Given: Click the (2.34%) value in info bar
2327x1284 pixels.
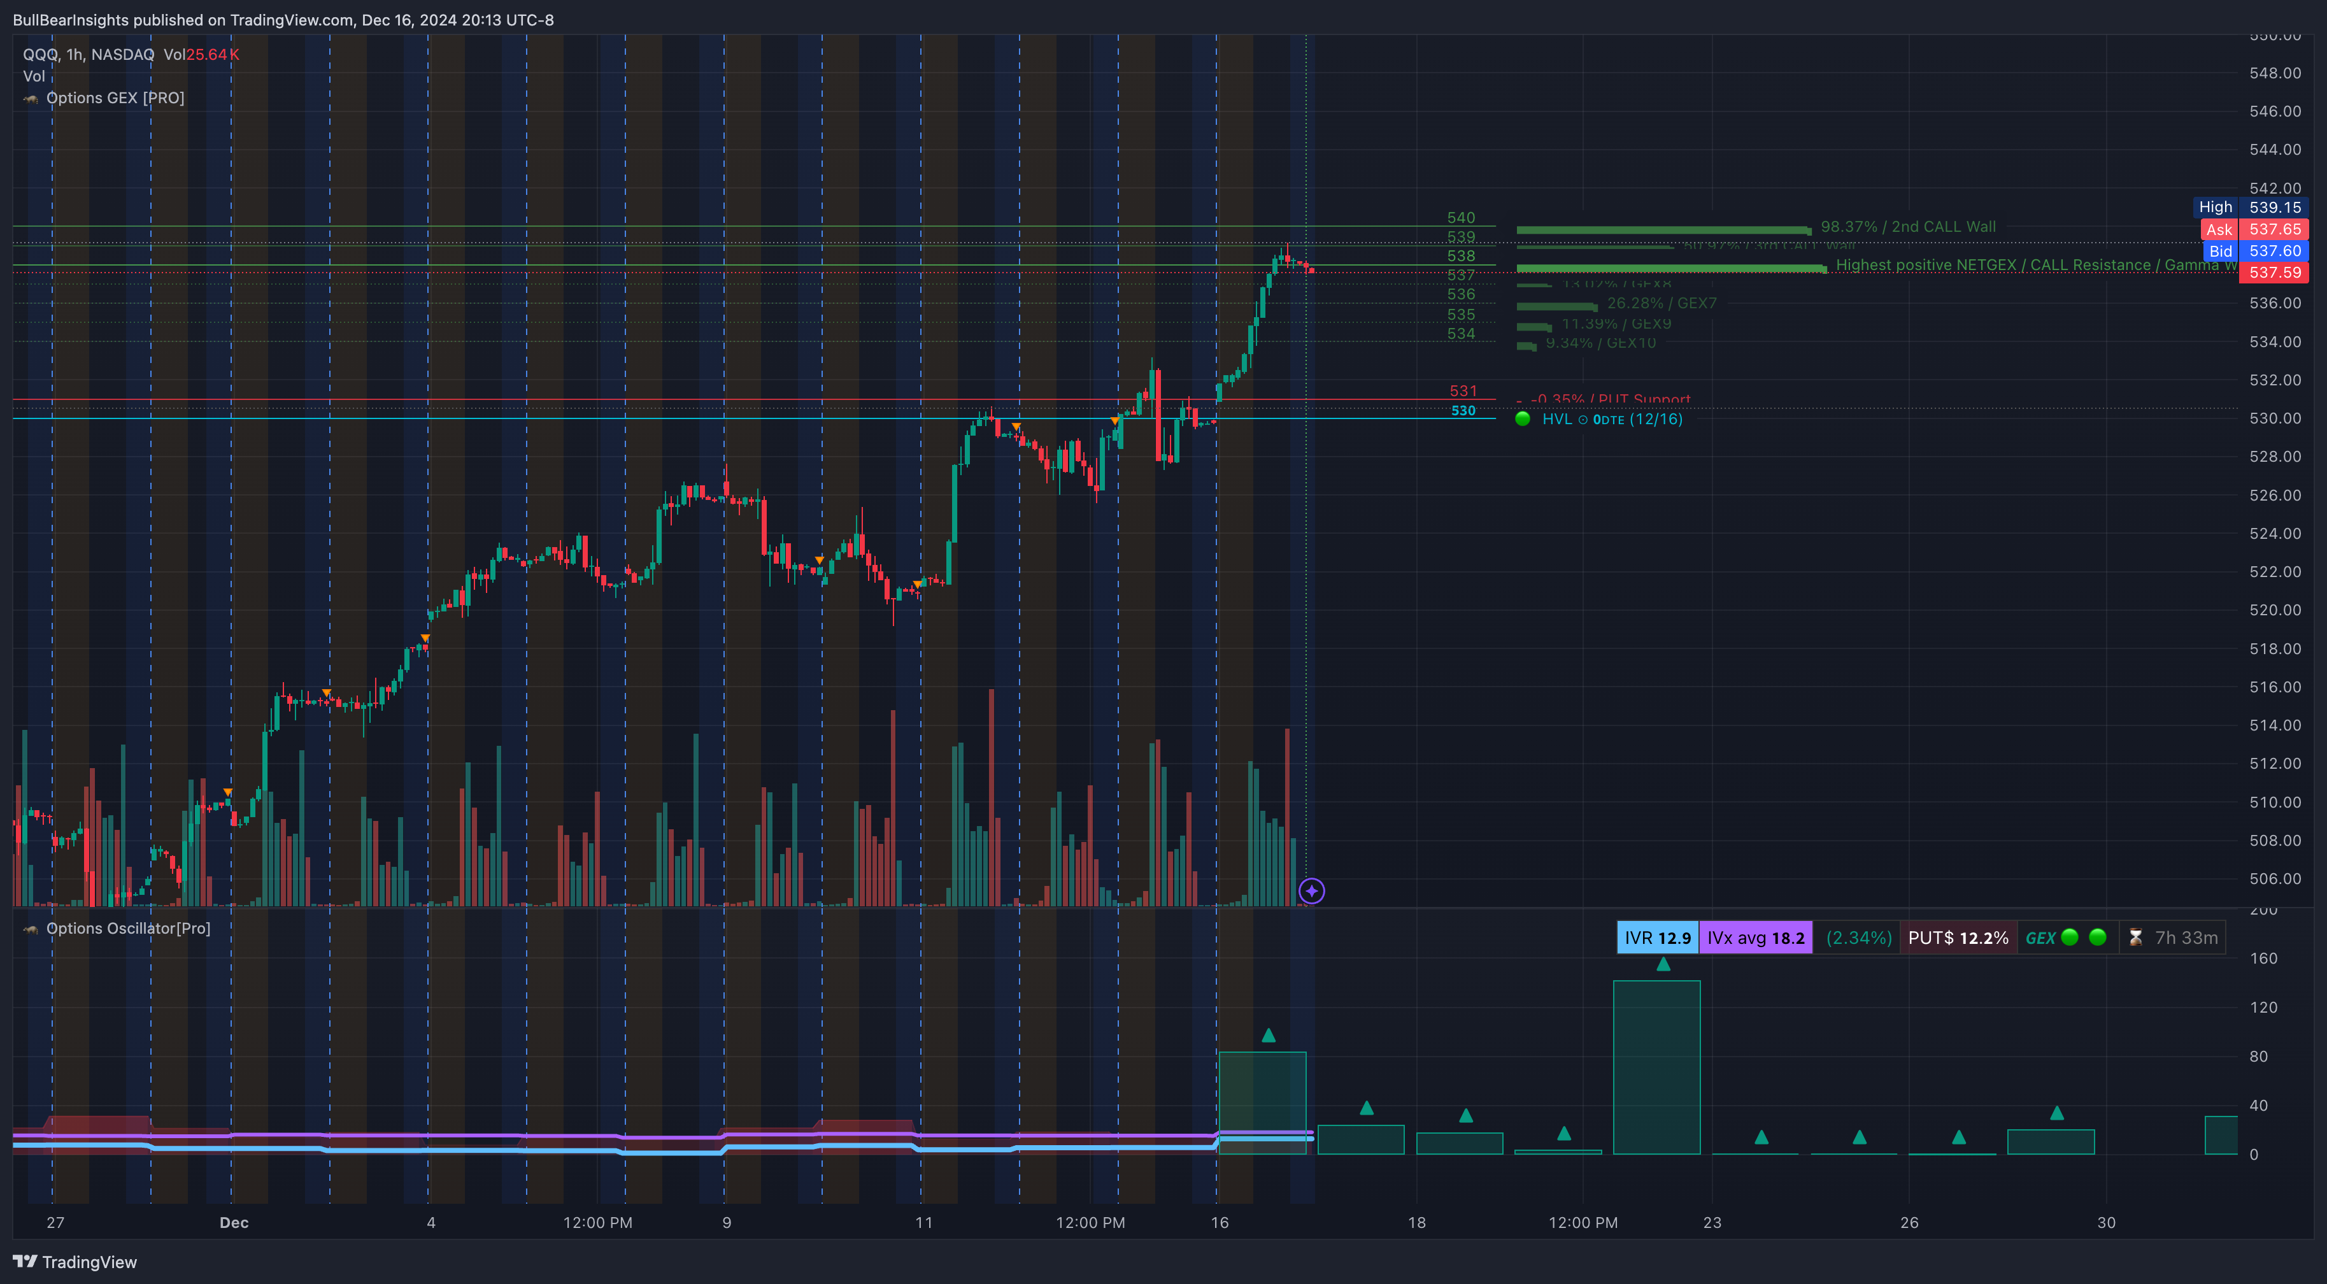Looking at the screenshot, I should (1858, 938).
